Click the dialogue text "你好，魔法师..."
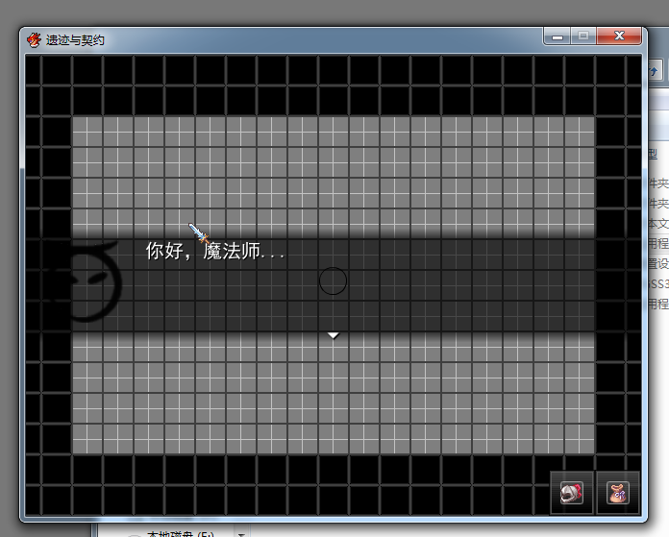 [x=214, y=251]
